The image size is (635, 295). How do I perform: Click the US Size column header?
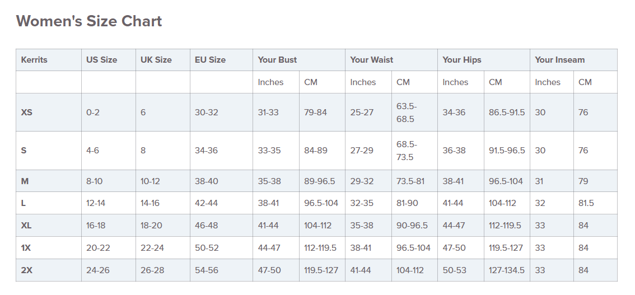[x=101, y=60]
